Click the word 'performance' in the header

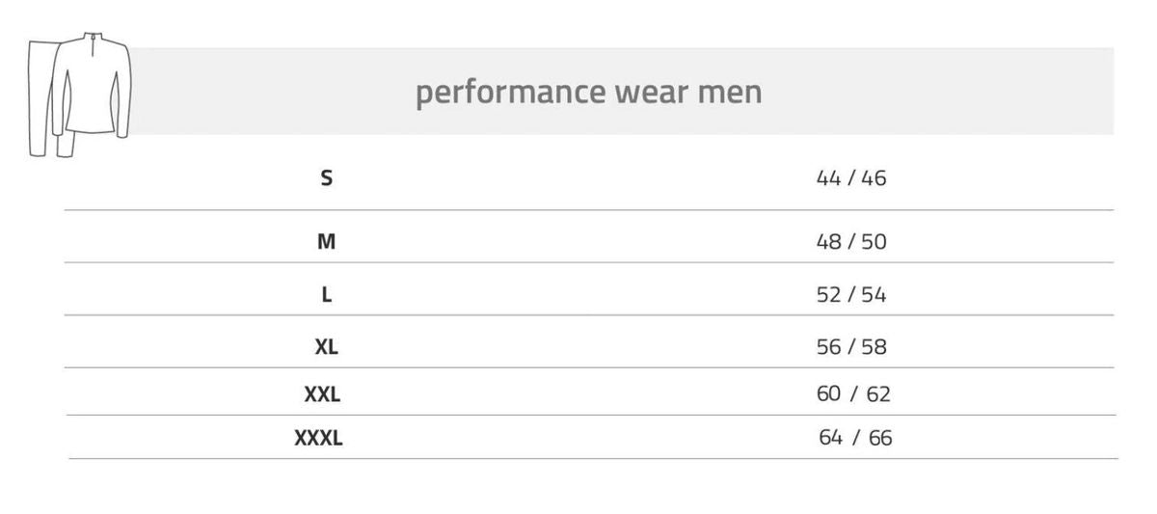(508, 93)
